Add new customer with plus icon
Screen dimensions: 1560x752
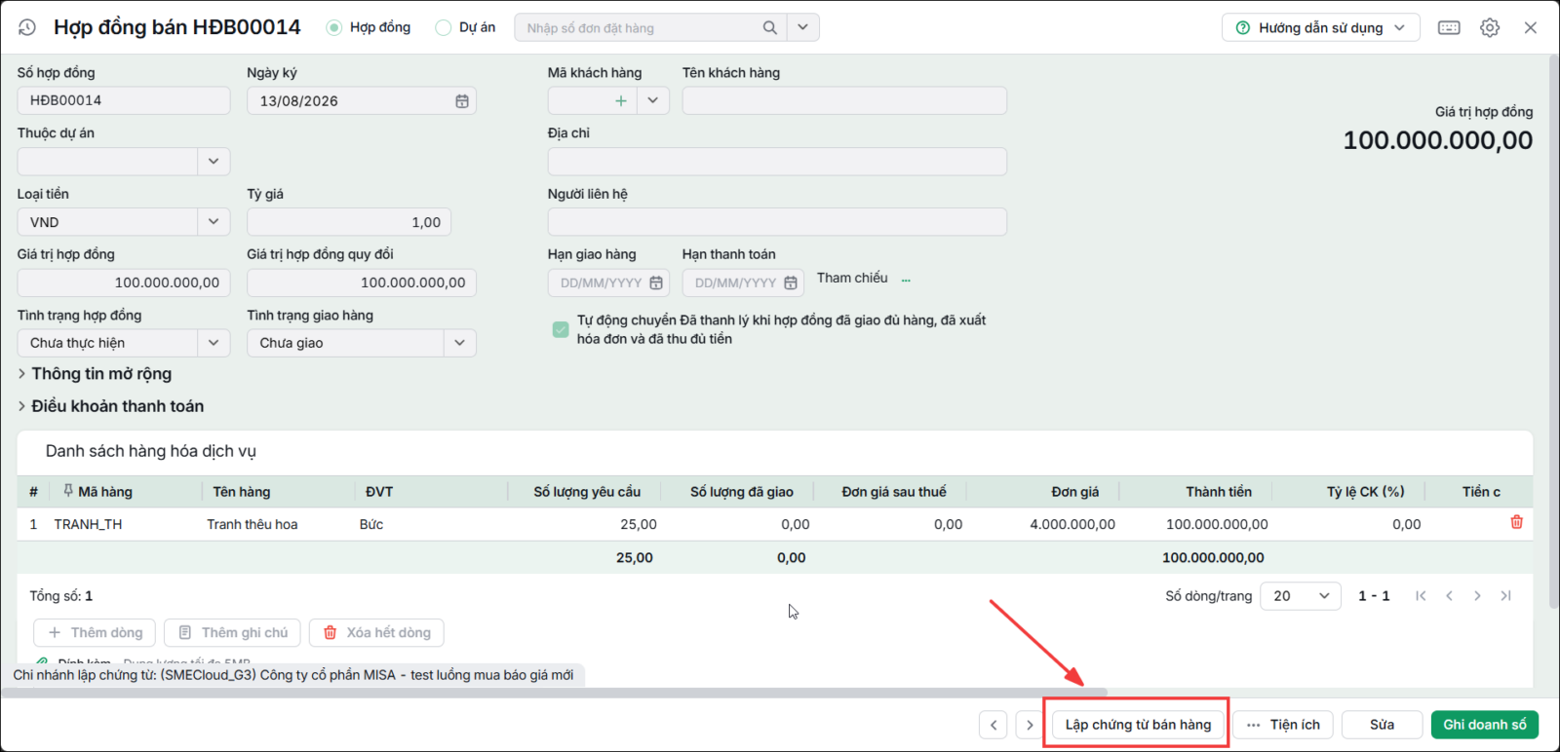coord(620,100)
